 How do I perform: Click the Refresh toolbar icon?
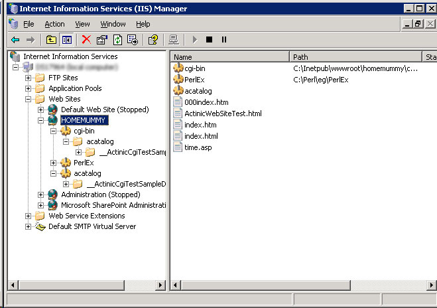[117, 40]
